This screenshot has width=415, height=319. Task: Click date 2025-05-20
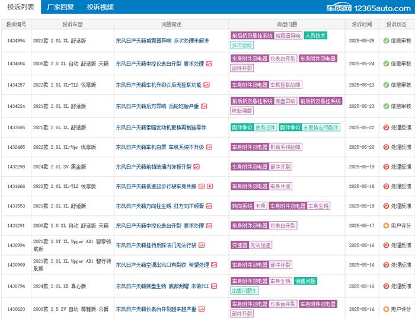(362, 147)
